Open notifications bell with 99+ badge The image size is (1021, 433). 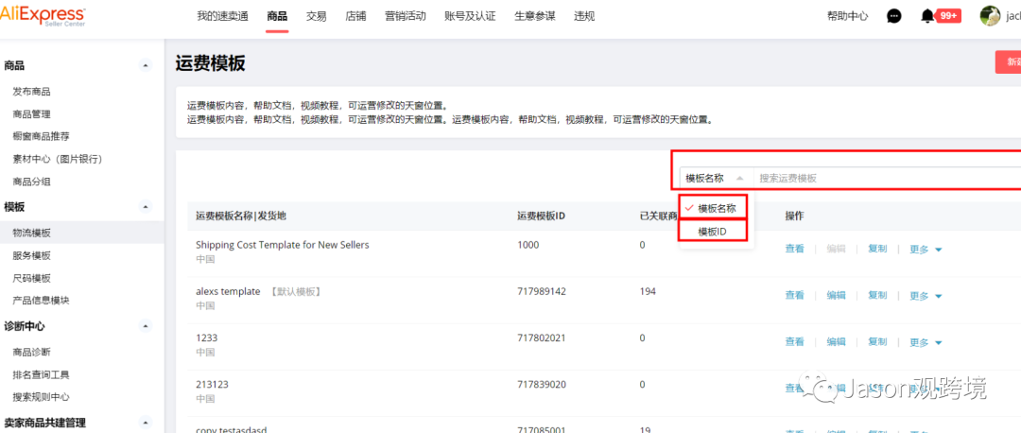(x=941, y=16)
